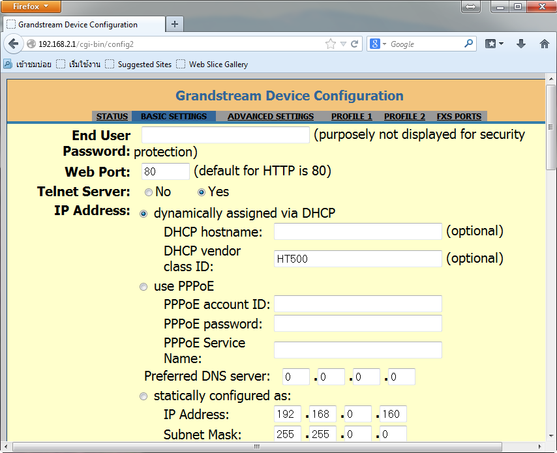Click the static IP Address octet 168
The image size is (557, 453).
[323, 414]
